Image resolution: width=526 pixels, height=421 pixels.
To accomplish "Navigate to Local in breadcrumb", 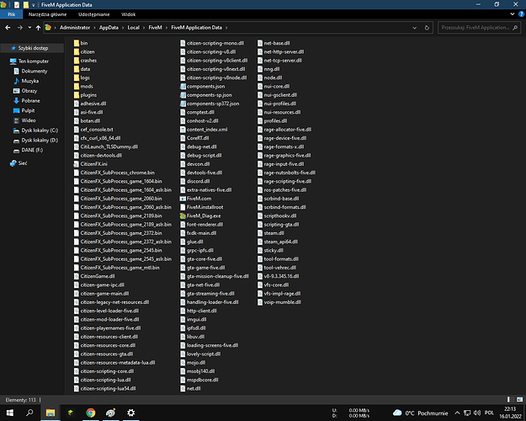I will pos(134,28).
